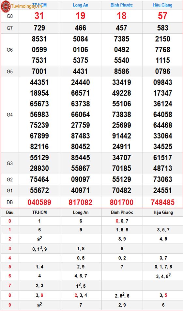Select G4 number 34525
This screenshot has height=311, width=183.
(162, 147)
